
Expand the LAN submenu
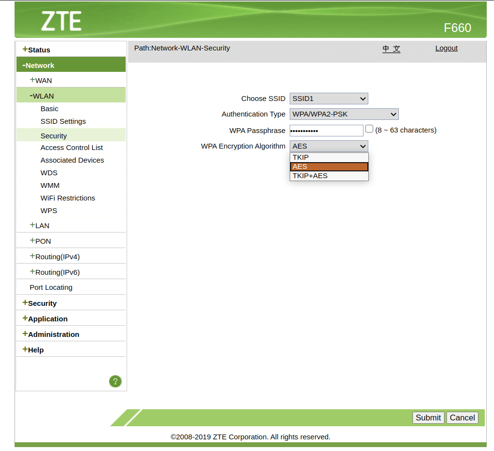pos(39,226)
